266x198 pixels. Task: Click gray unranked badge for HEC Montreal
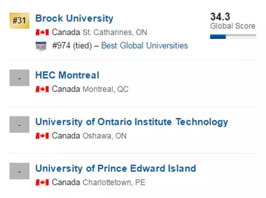tap(20, 78)
